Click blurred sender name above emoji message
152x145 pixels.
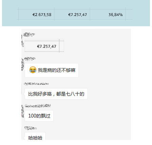(x=30, y=59)
